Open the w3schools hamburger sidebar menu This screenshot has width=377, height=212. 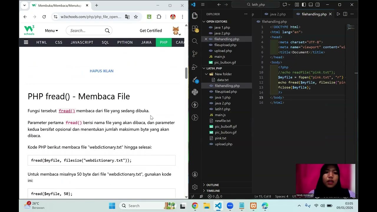[26, 42]
